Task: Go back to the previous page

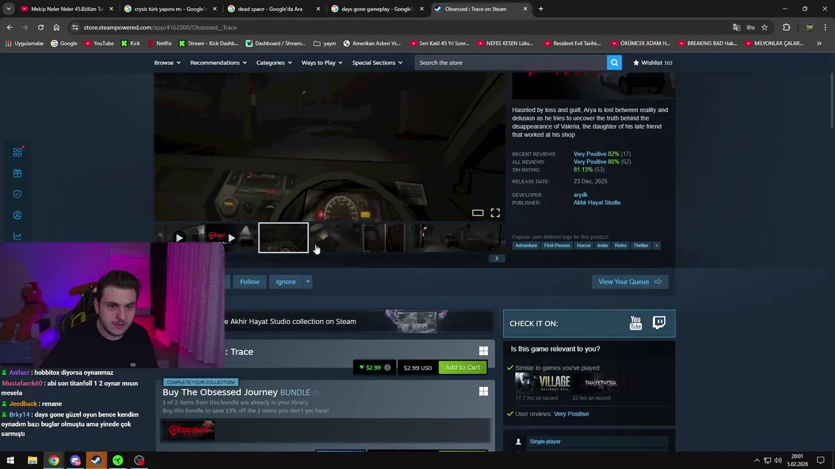Action: click(9, 27)
